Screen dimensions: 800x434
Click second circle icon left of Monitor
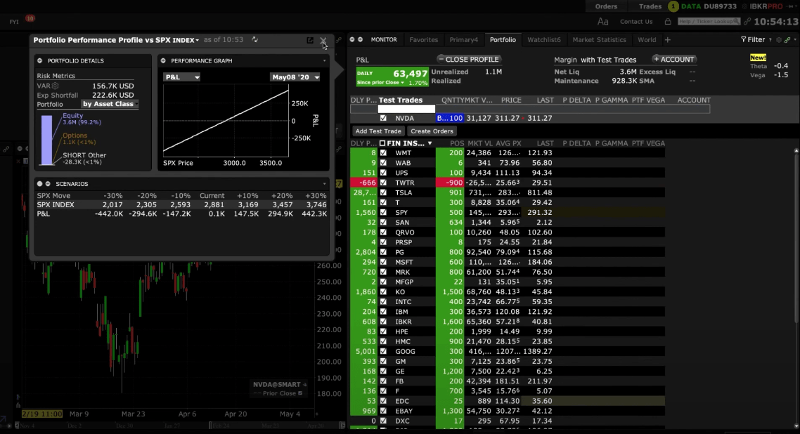(360, 40)
